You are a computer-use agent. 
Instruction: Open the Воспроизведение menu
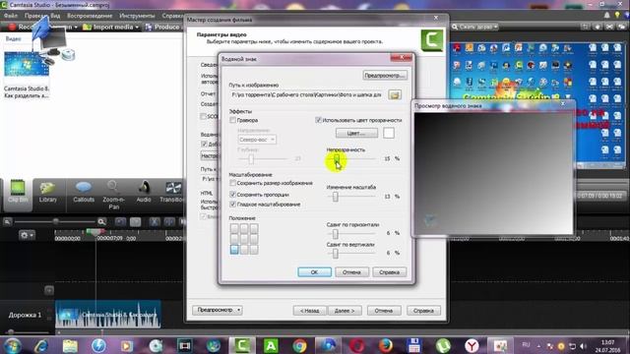click(x=90, y=16)
